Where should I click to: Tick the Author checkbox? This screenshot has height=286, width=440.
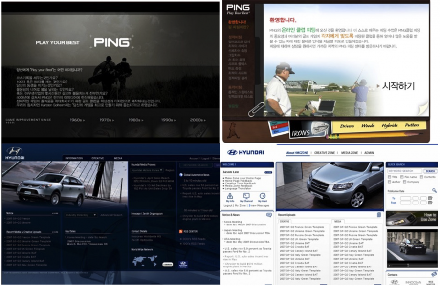390,182
